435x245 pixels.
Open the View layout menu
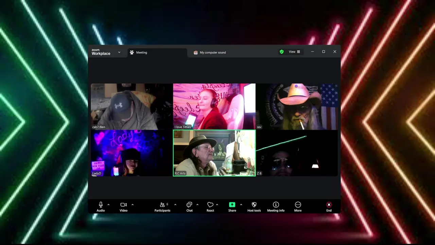(294, 52)
